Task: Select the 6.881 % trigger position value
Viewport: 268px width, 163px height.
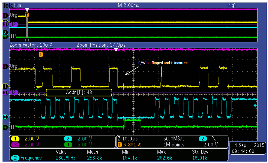Action: (x=132, y=145)
